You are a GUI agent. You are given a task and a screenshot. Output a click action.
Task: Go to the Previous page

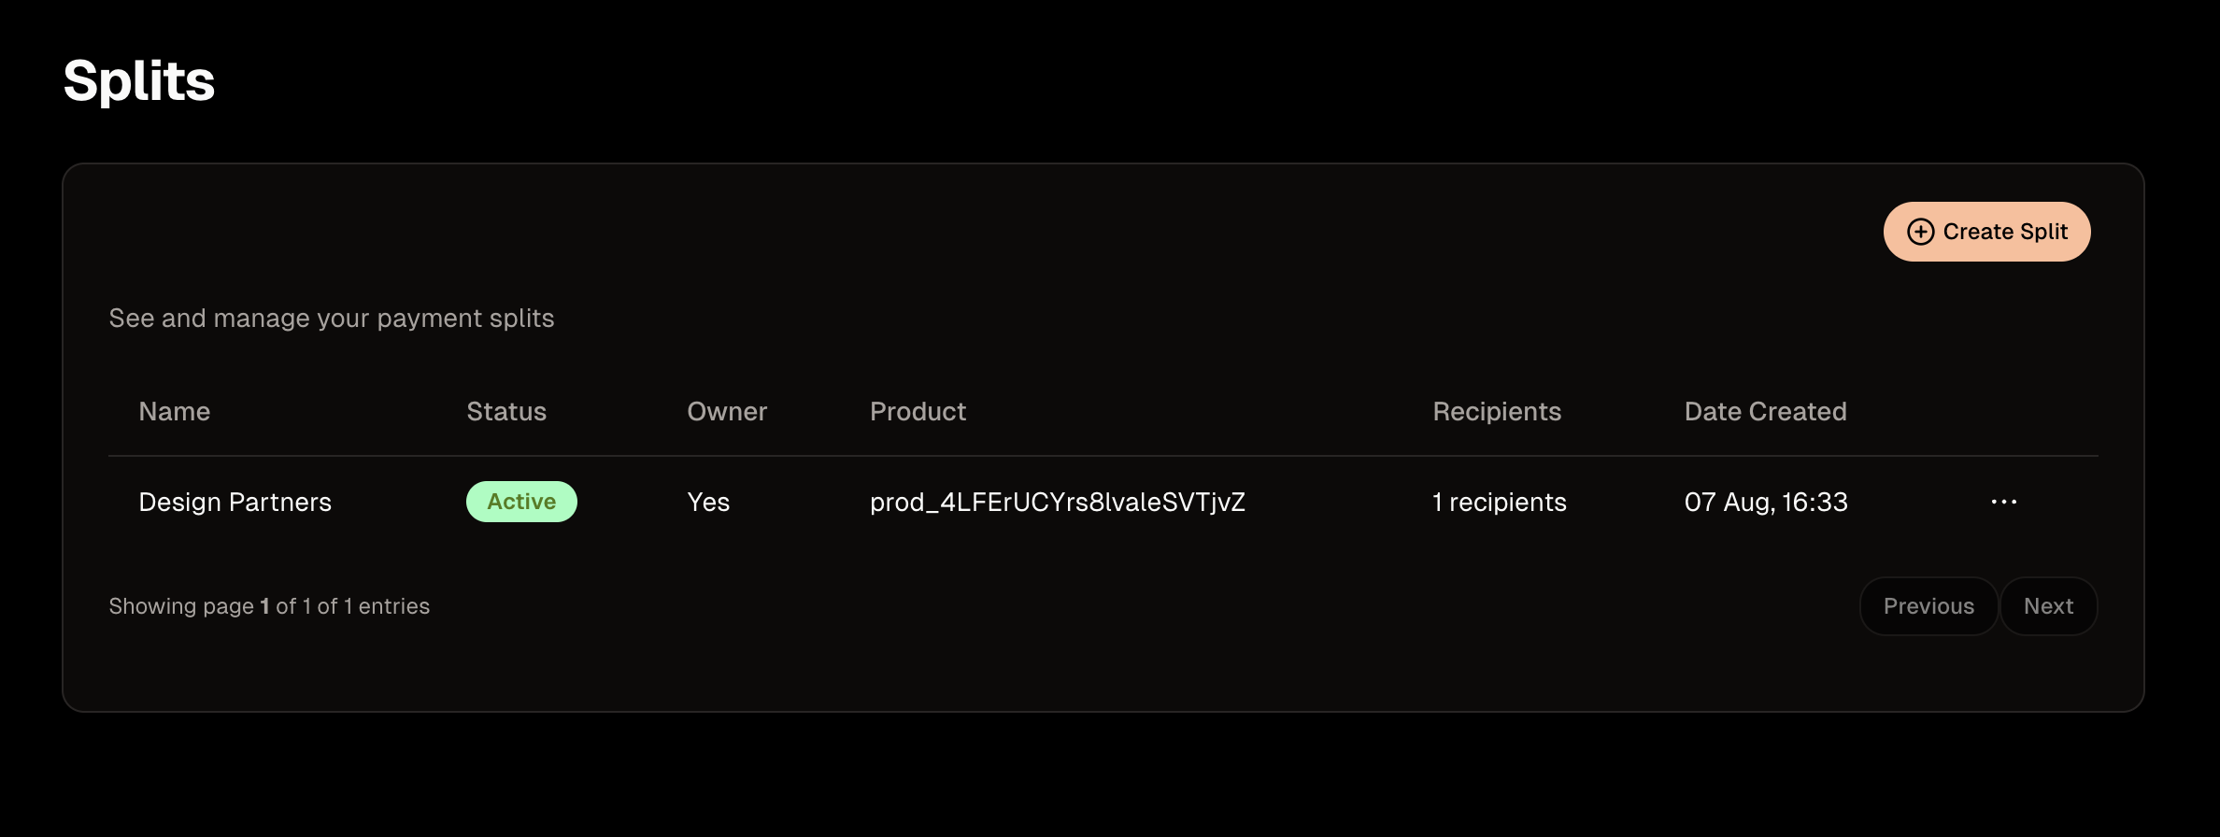[1928, 606]
